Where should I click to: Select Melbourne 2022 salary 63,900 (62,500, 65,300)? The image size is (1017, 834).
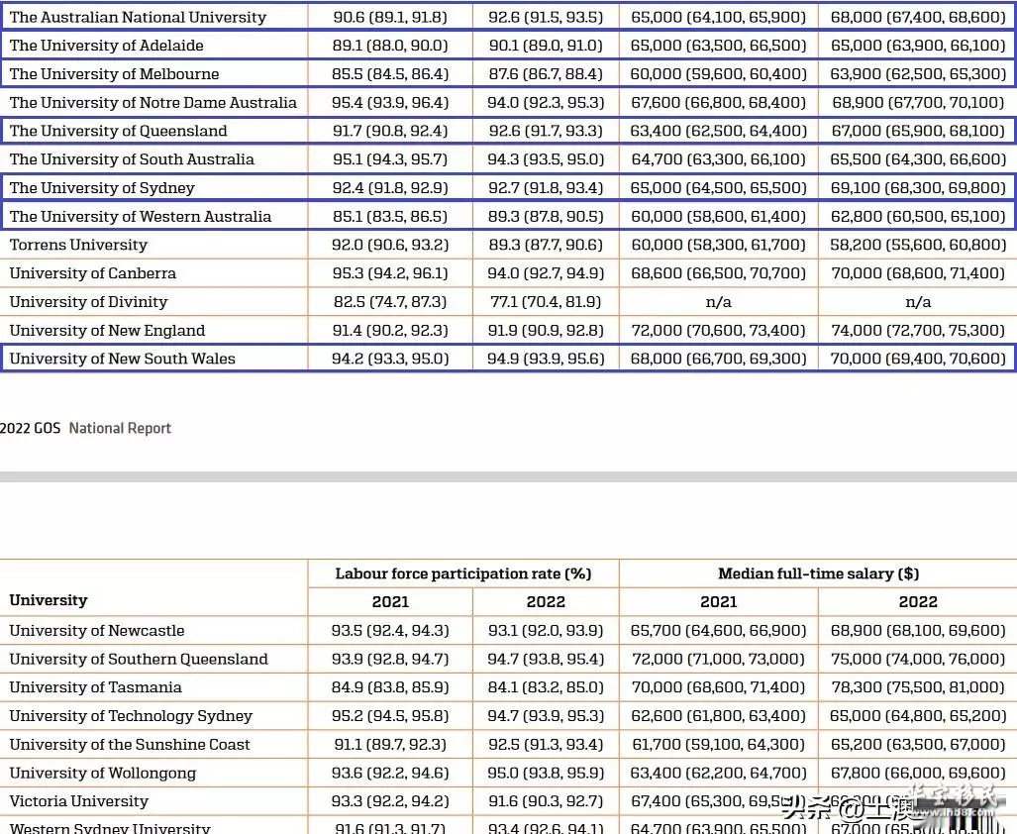(x=918, y=74)
